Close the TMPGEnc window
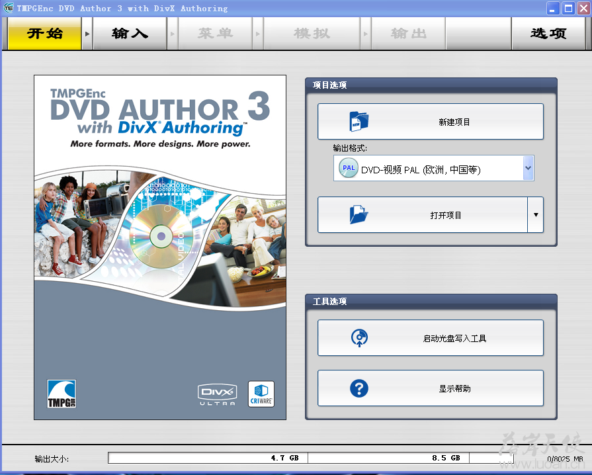 click(583, 9)
